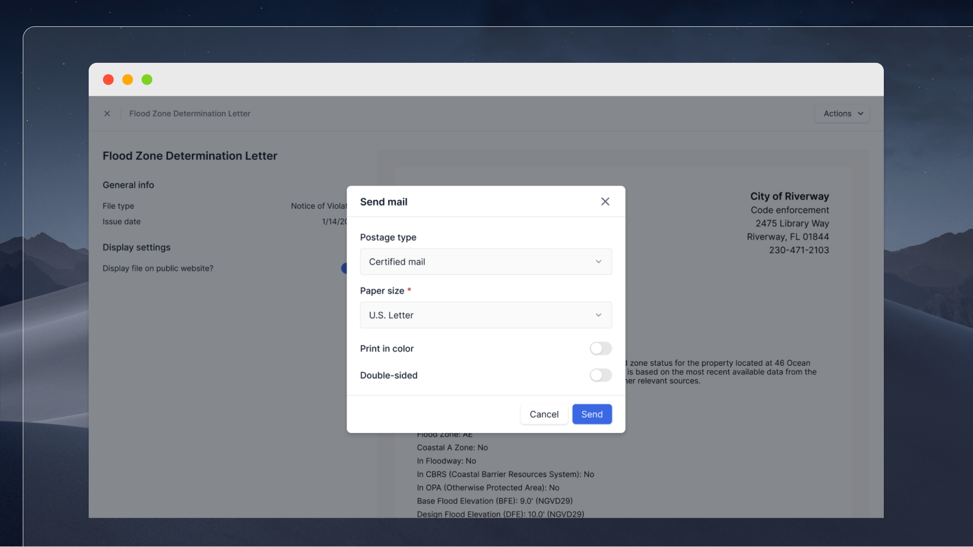Viewport: 973px width, 547px height.
Task: Open the U.S. Letter paper size dropdown
Action: pyautogui.click(x=485, y=315)
